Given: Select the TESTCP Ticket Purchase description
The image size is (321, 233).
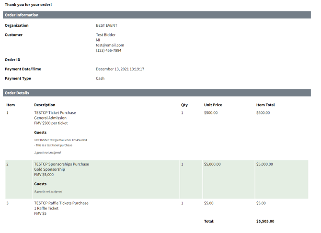Looking at the screenshot, I should coord(55,113).
